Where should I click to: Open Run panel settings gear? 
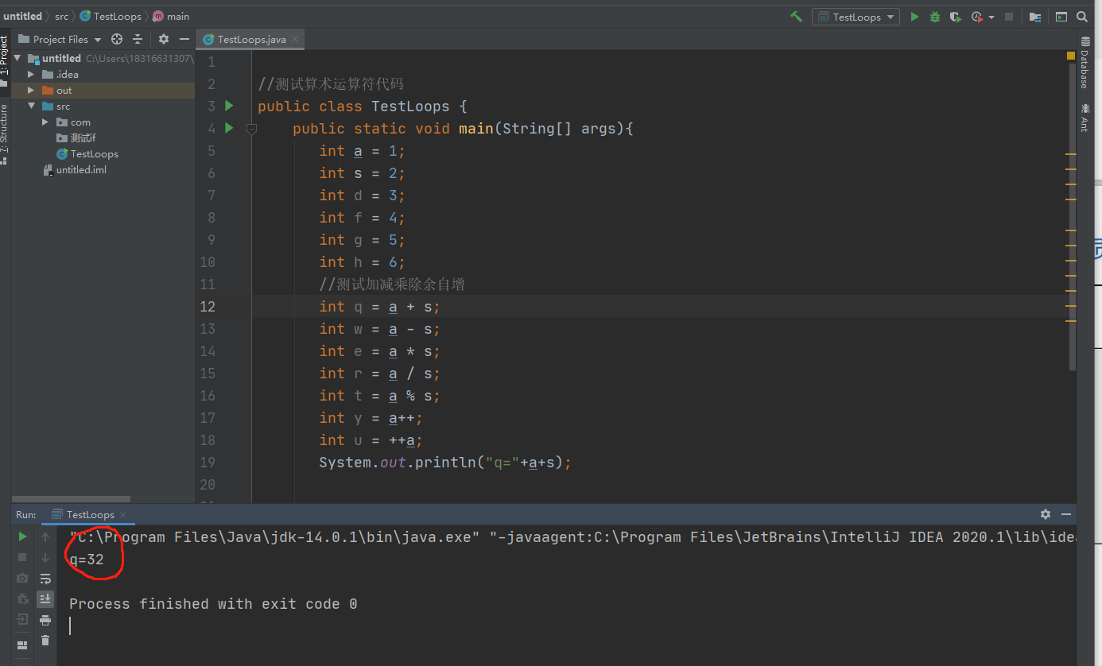click(1046, 514)
